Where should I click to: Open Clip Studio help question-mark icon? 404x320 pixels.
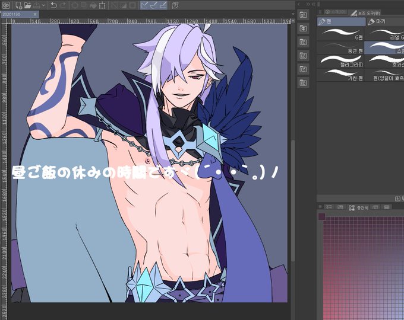click(x=175, y=5)
